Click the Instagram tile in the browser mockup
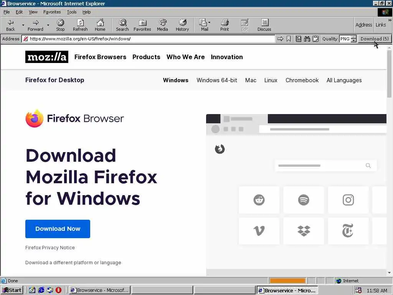Image resolution: width=393 pixels, height=295 pixels. pyautogui.click(x=348, y=200)
